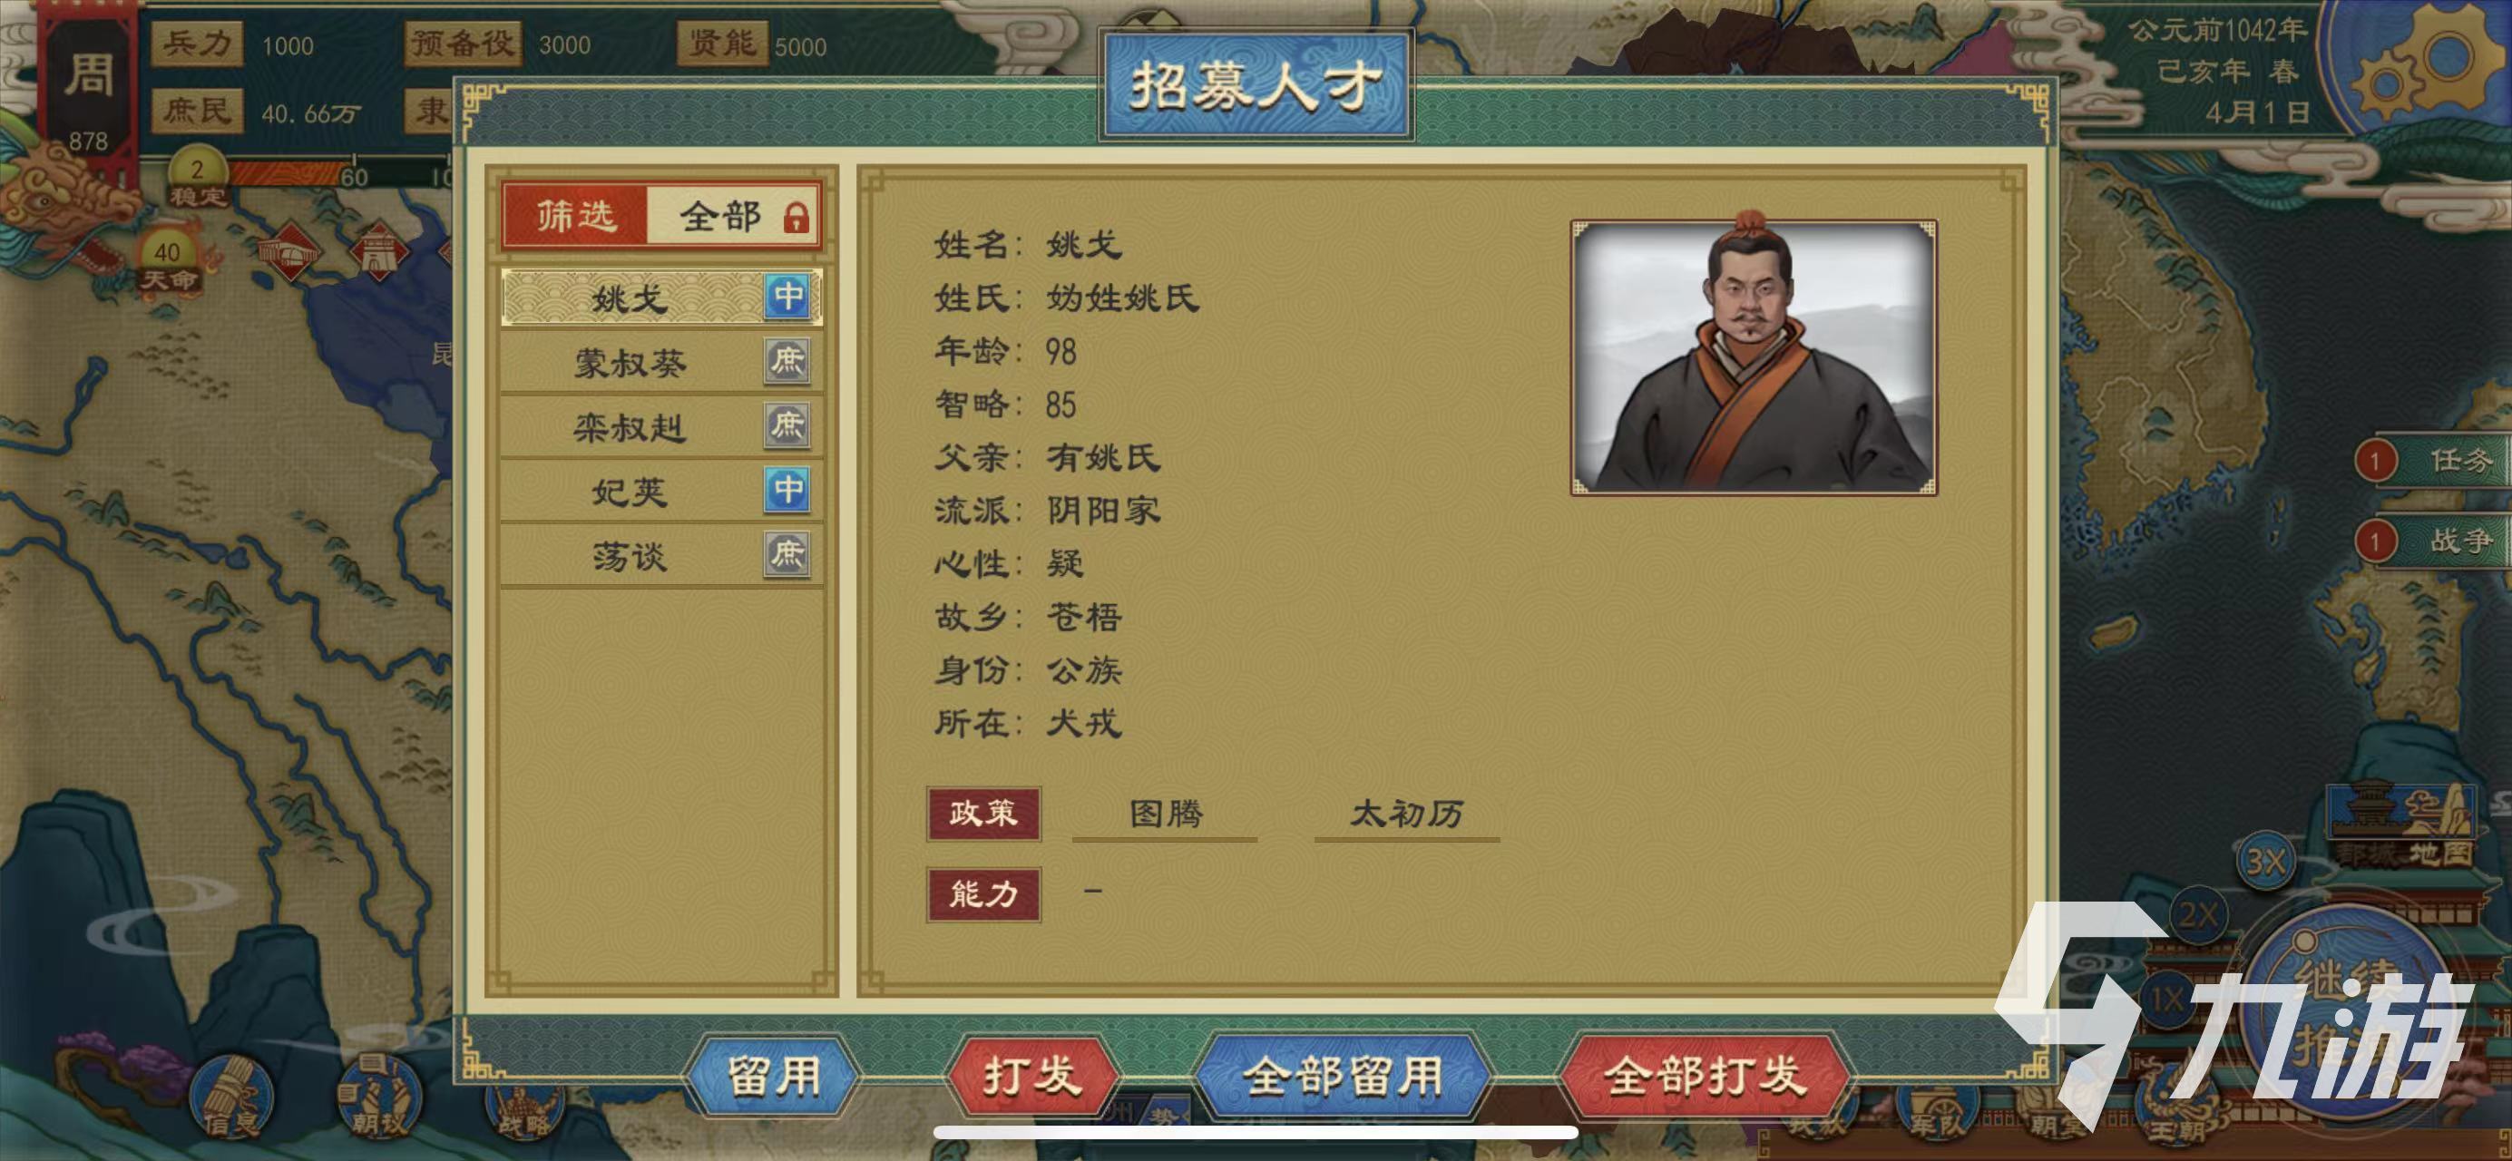Open the 信息 scroll icon
The width and height of the screenshot is (2512, 1161).
tap(231, 1098)
